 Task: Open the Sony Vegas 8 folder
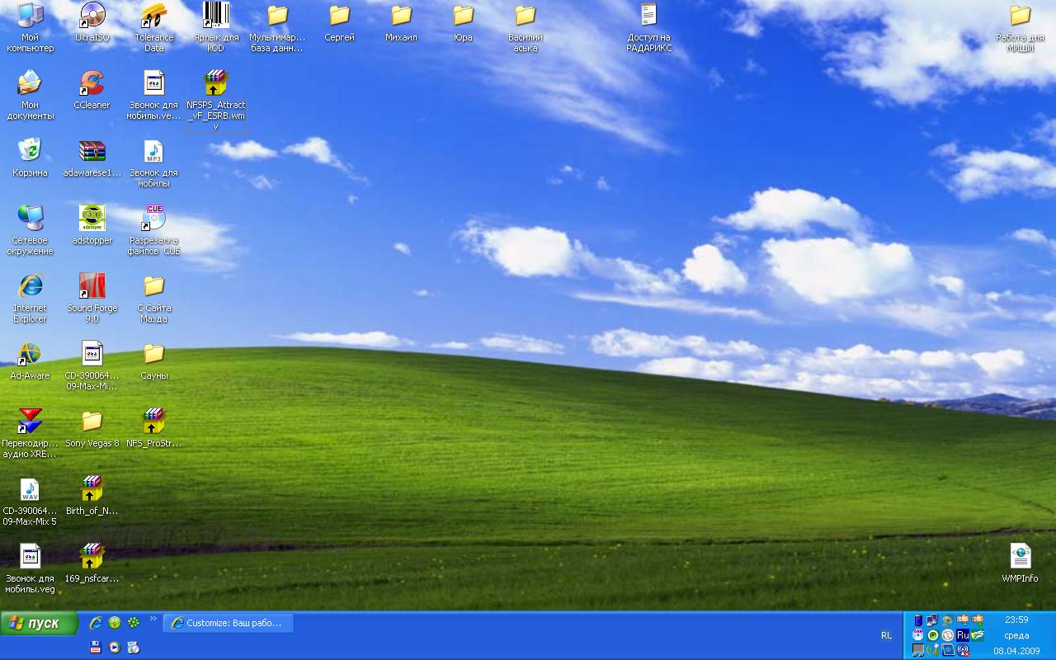pos(92,428)
